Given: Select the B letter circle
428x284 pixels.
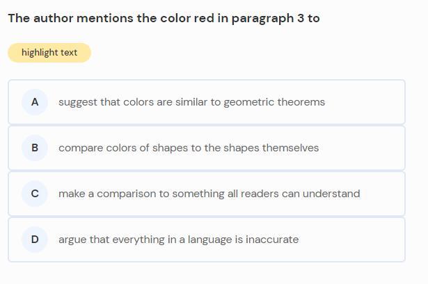Looking at the screenshot, I should pyautogui.click(x=35, y=148).
